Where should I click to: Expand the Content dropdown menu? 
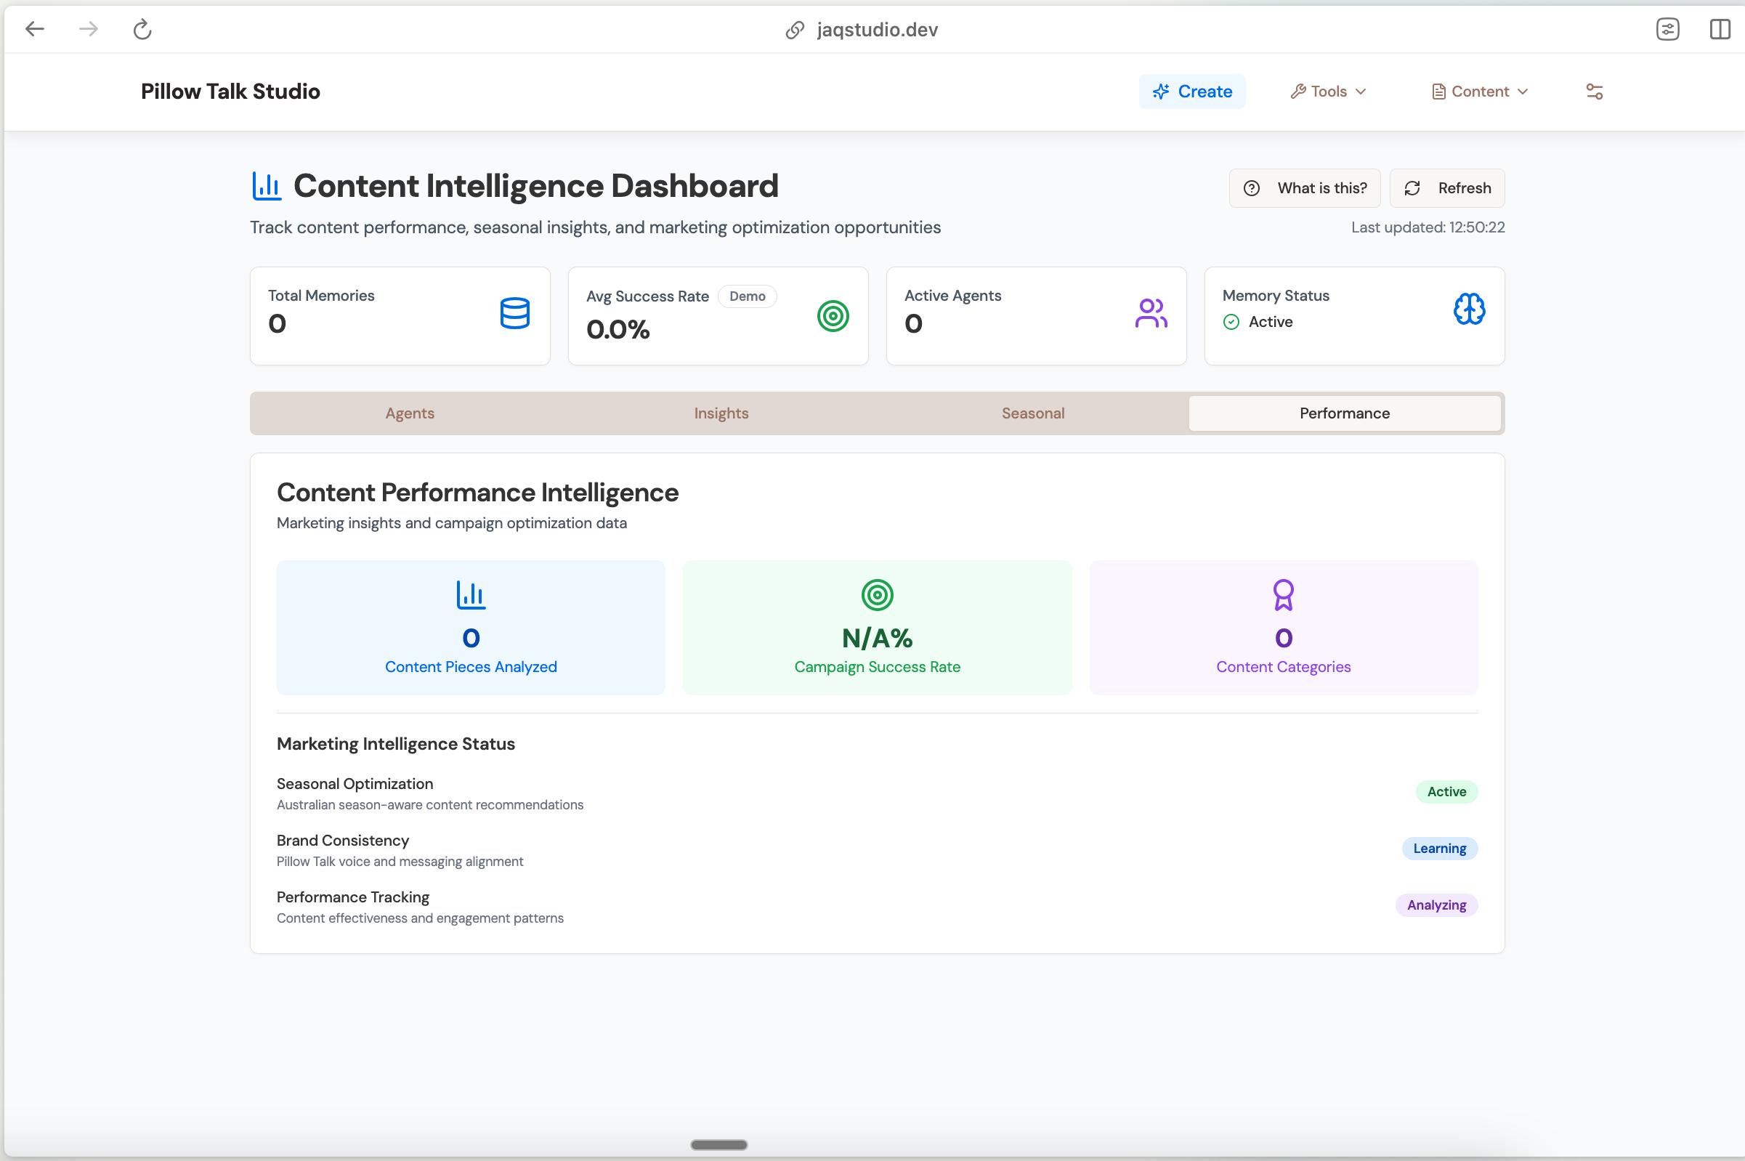pyautogui.click(x=1479, y=92)
